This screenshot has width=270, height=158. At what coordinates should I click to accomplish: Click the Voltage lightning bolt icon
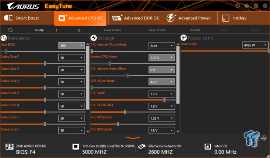pos(94,38)
